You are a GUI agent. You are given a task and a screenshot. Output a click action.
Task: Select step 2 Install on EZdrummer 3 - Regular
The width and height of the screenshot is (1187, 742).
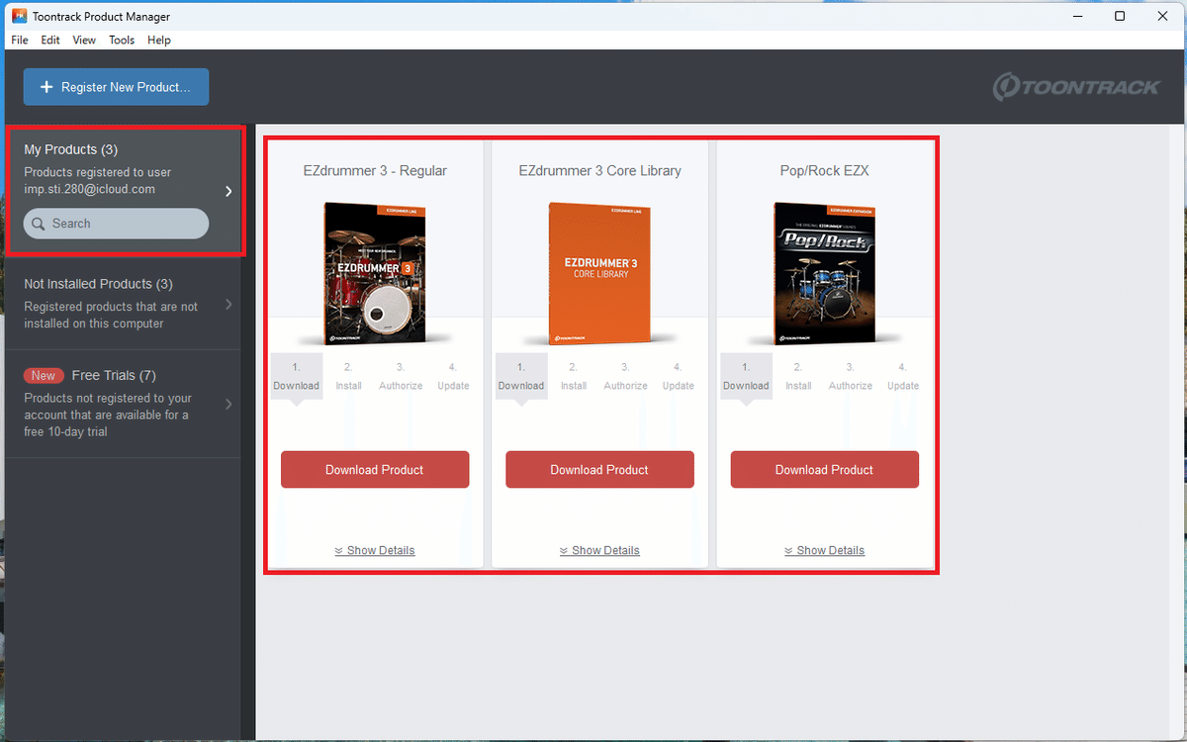(x=348, y=377)
